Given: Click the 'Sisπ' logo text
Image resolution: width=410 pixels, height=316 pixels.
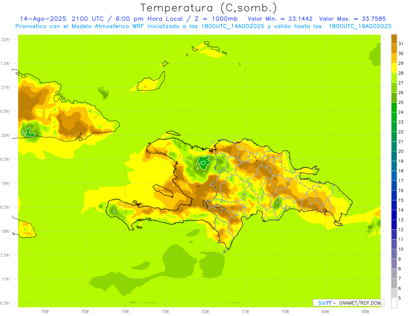Looking at the screenshot, I should (325, 303).
